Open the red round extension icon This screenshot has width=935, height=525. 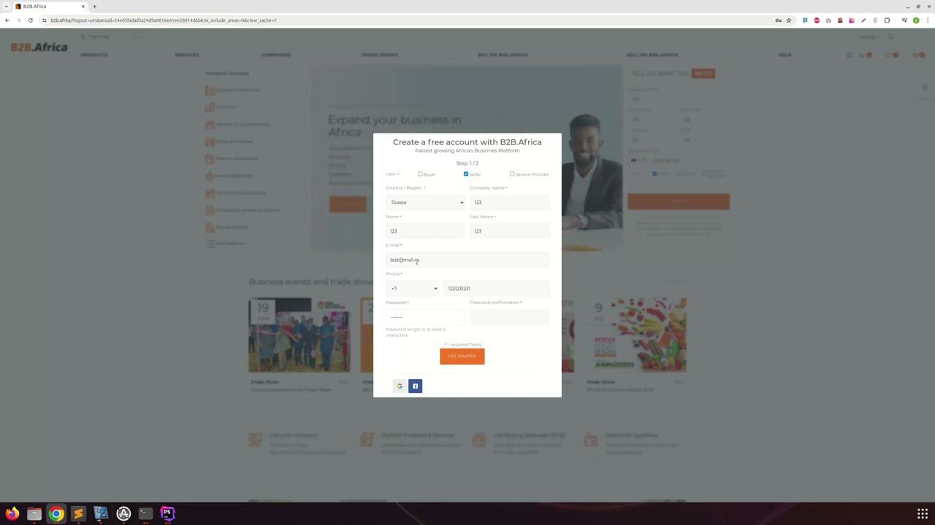point(817,20)
